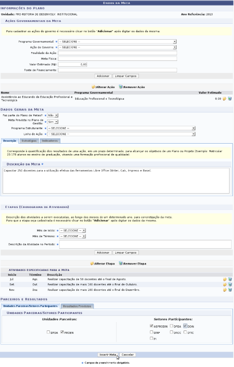Click the Inserir Meta button
Image resolution: width=234 pixels, height=367 pixels.
click(x=108, y=355)
